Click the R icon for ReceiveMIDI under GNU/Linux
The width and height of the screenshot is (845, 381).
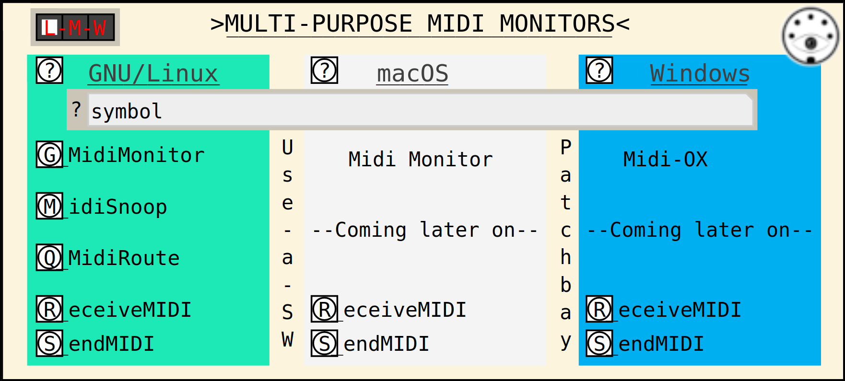pos(49,309)
